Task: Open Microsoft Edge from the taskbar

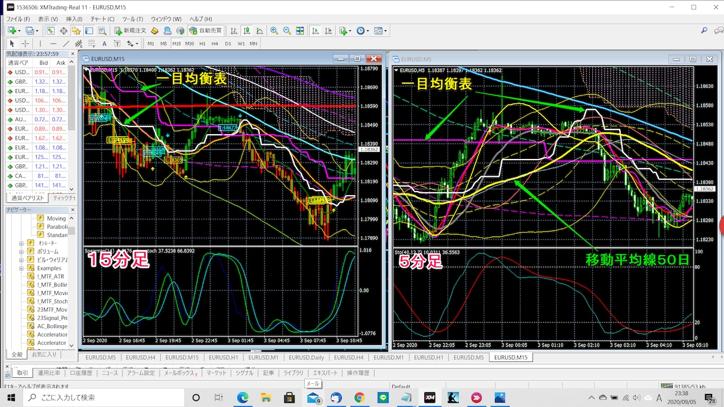Action: [242, 398]
